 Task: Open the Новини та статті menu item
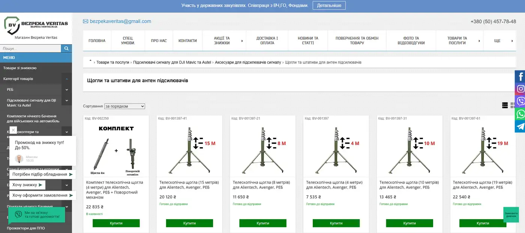(308, 41)
